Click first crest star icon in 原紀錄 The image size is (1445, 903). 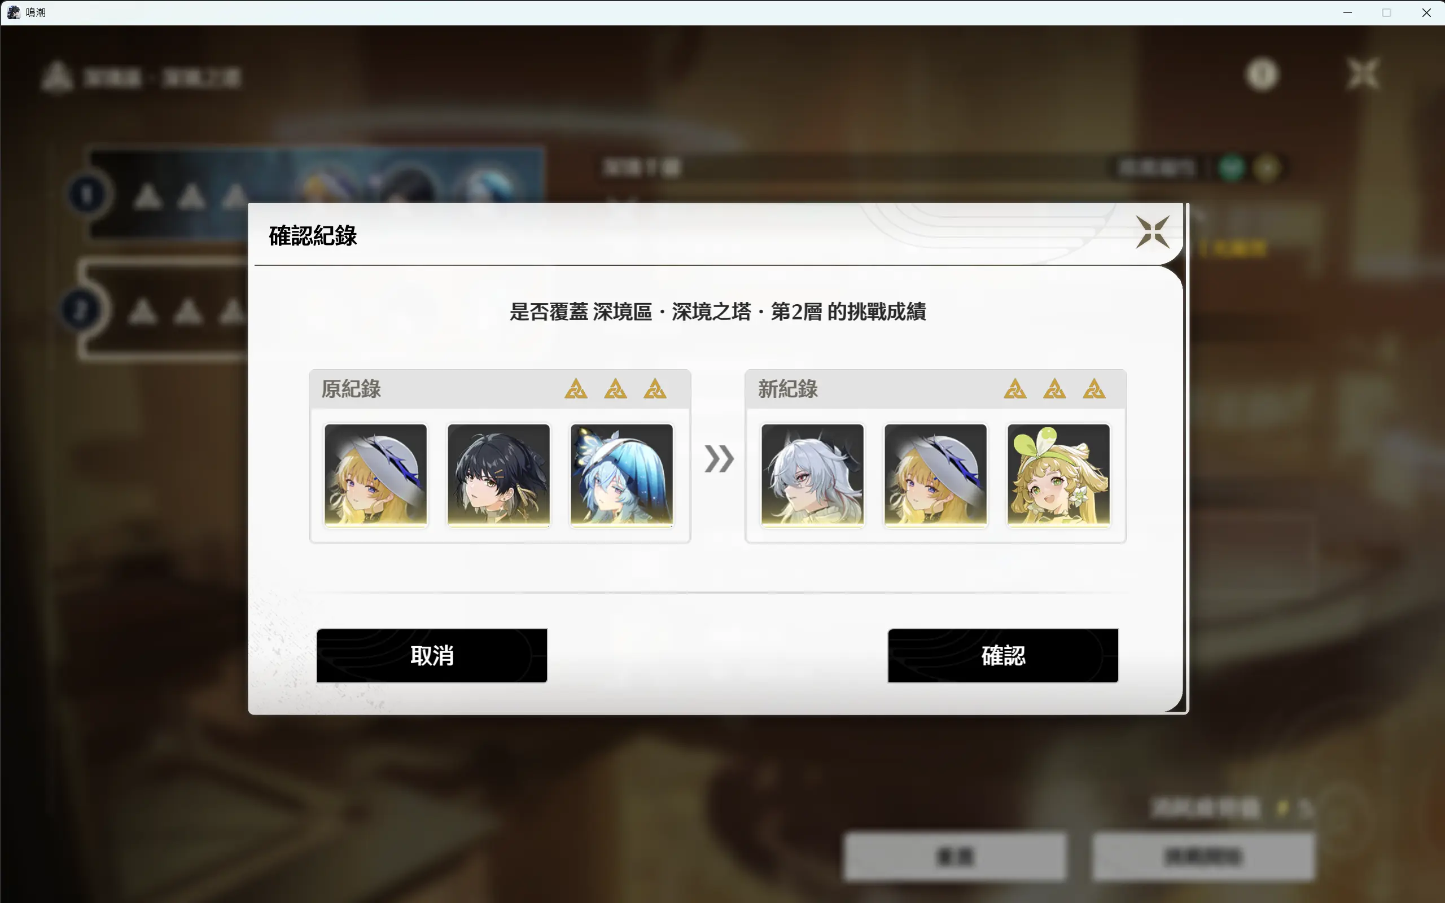click(x=576, y=389)
